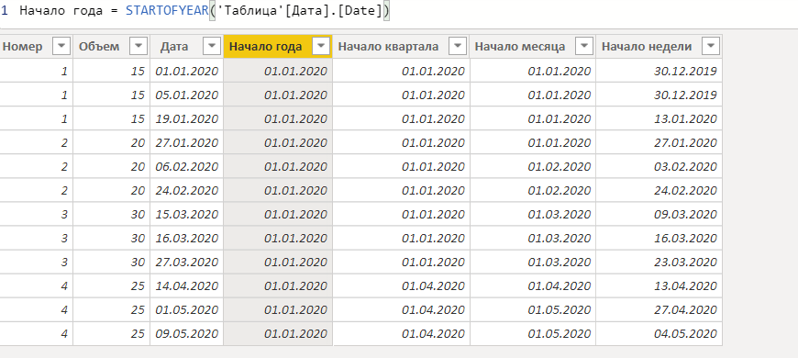This screenshot has width=798, height=358.
Task: Click date cell 09.05.2020 in Дата column
Action: (x=187, y=334)
